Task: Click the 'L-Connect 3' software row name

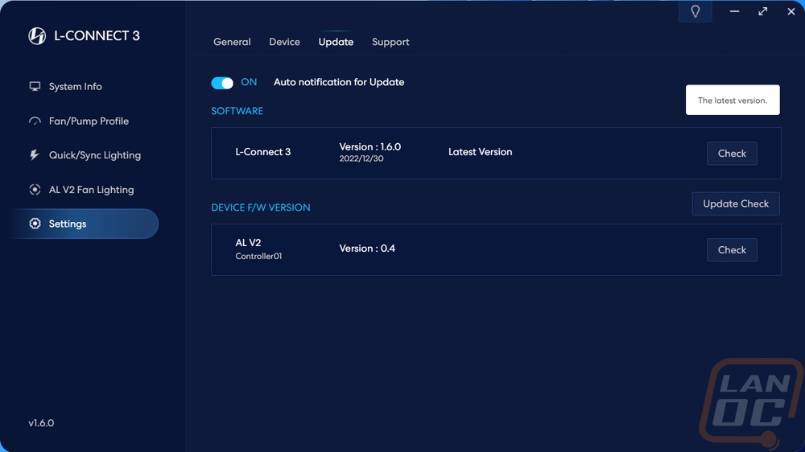Action: [263, 152]
